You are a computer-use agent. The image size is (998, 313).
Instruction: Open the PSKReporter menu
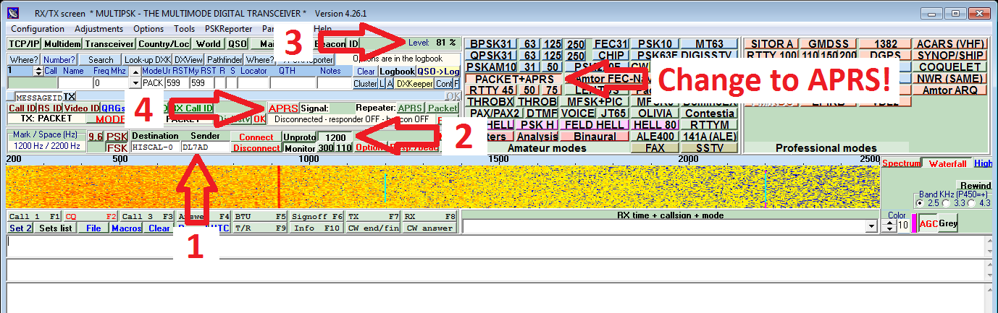pyautogui.click(x=229, y=29)
